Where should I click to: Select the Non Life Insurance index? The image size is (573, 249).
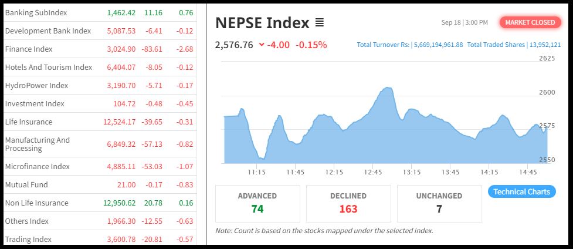point(36,203)
